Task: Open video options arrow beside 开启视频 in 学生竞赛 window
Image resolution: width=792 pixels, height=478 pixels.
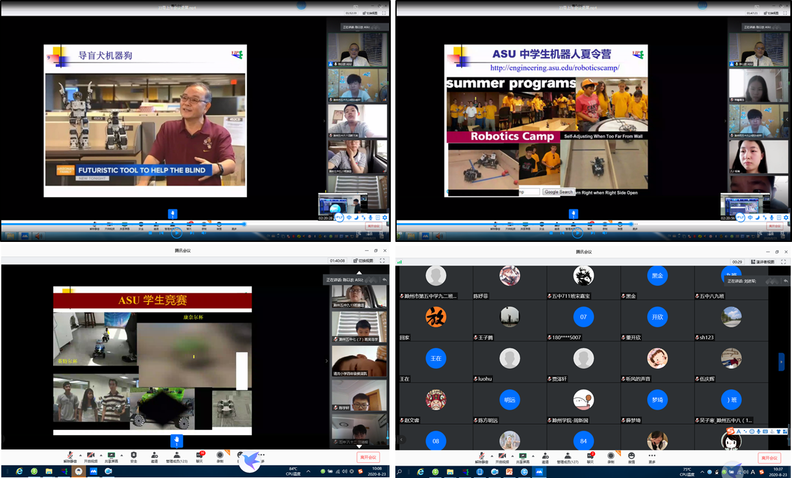Action: tap(101, 455)
